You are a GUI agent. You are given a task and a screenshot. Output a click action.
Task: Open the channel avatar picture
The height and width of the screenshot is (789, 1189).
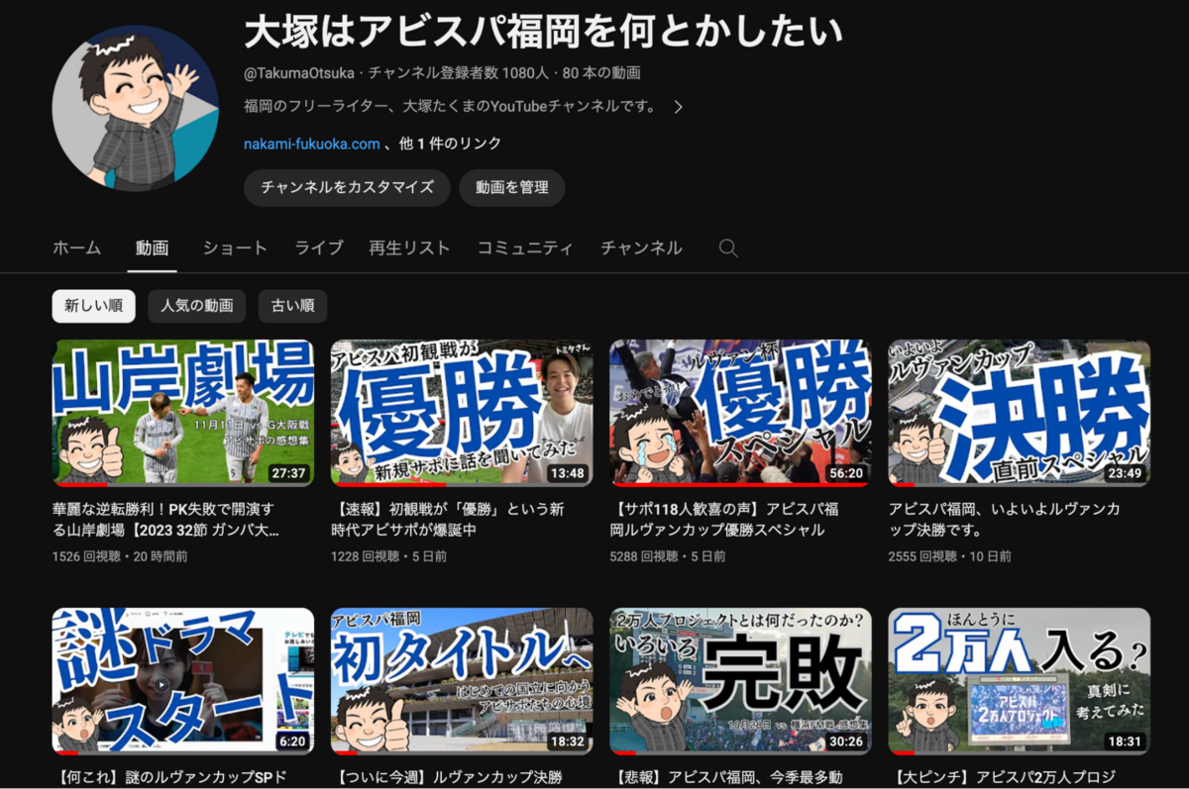coord(135,108)
